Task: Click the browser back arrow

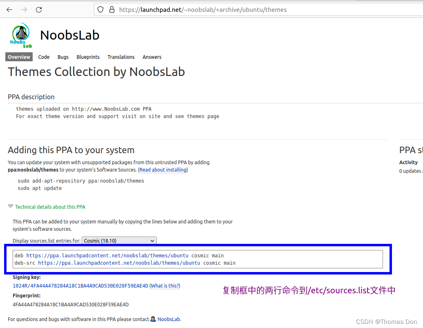Action: point(9,10)
